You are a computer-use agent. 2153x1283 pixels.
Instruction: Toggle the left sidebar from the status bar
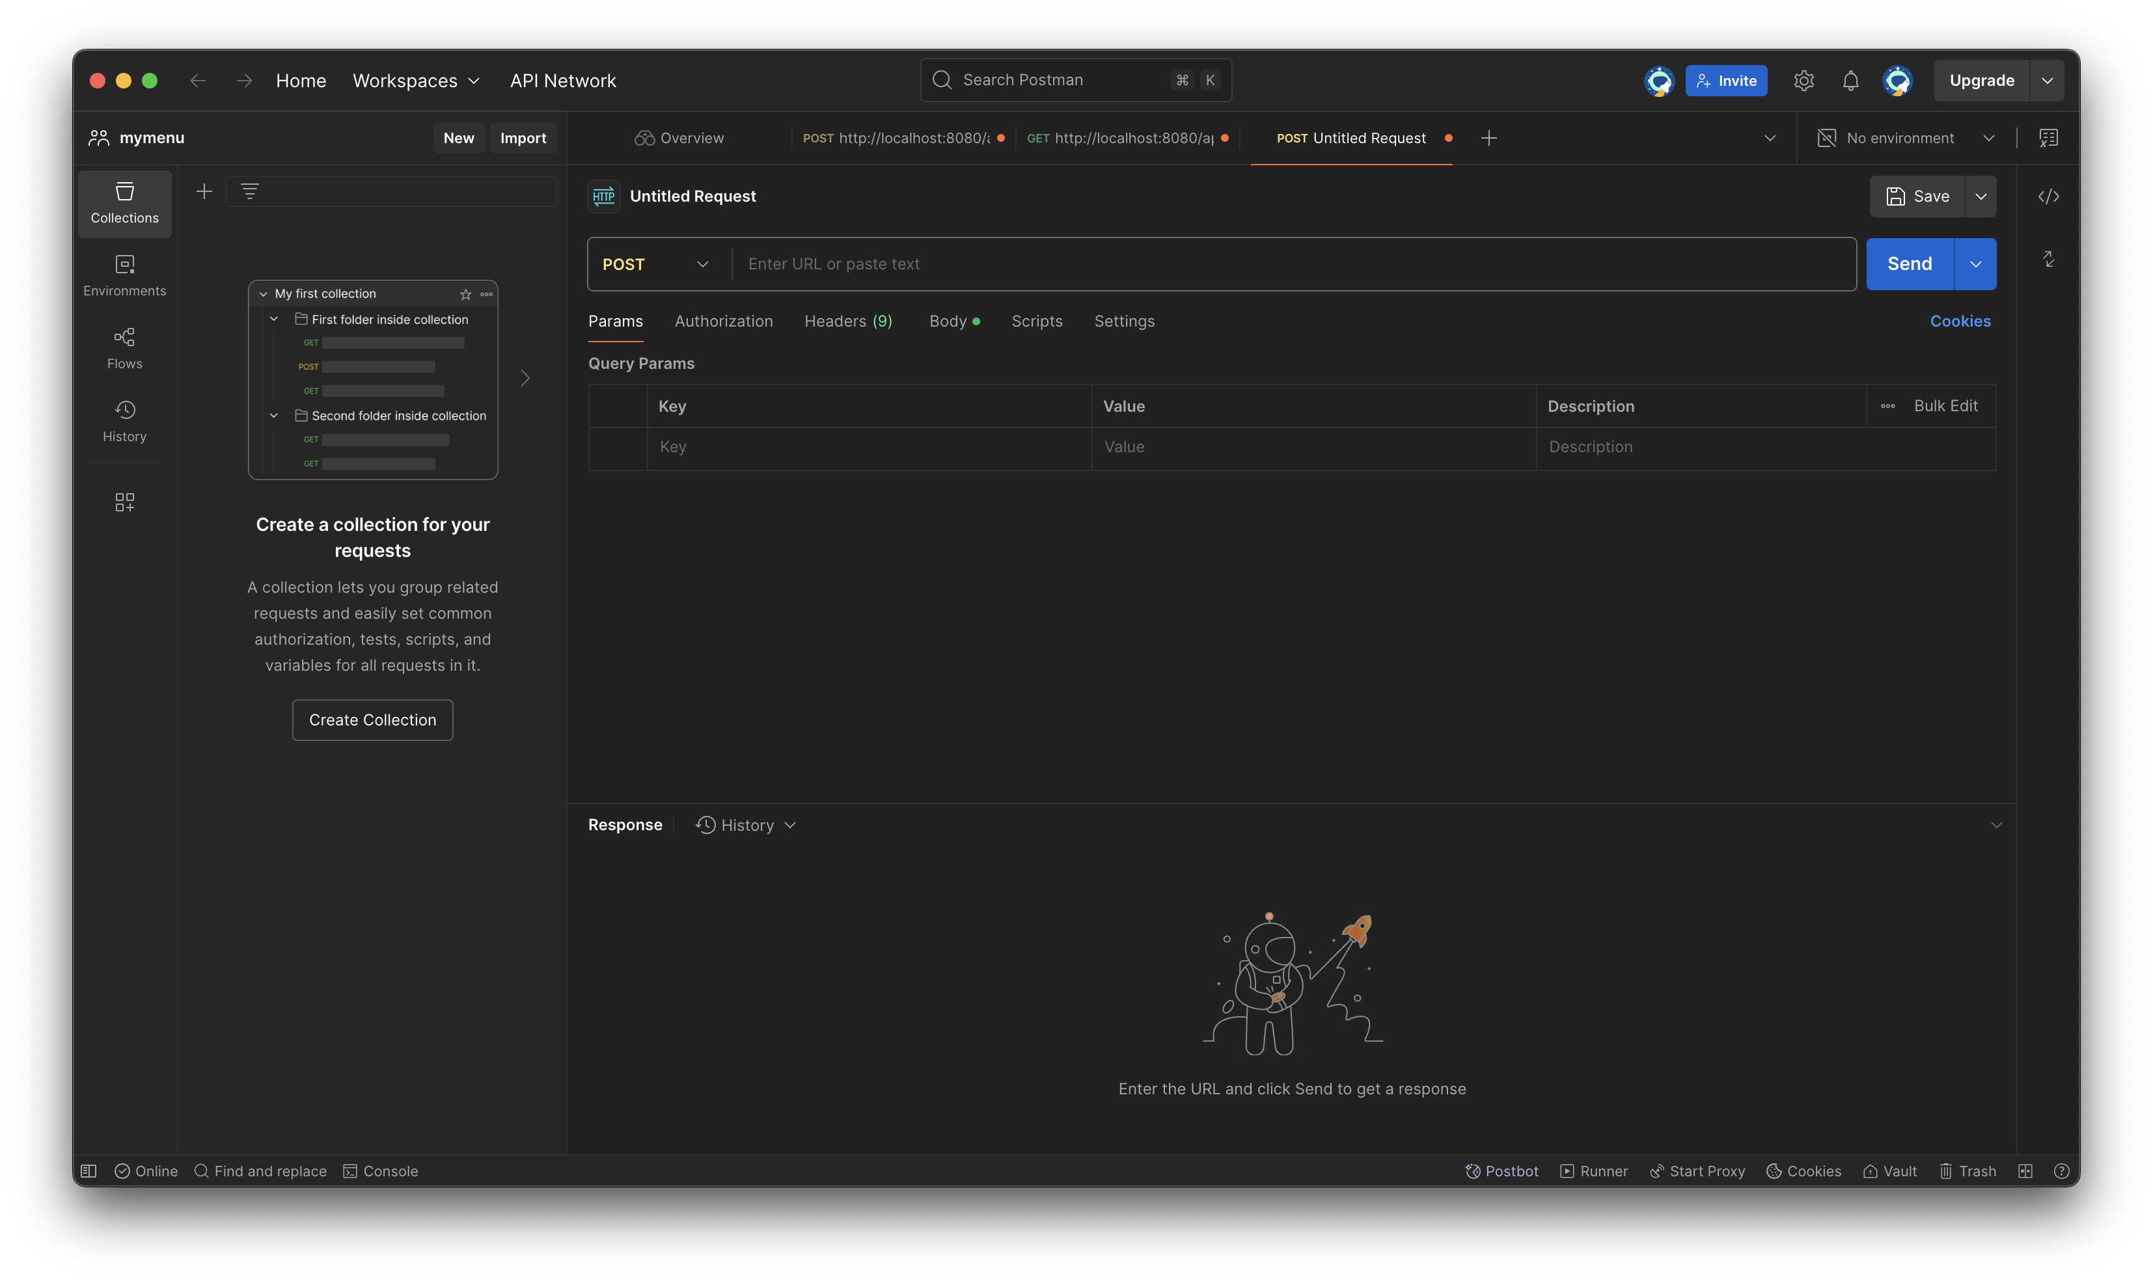point(89,1170)
